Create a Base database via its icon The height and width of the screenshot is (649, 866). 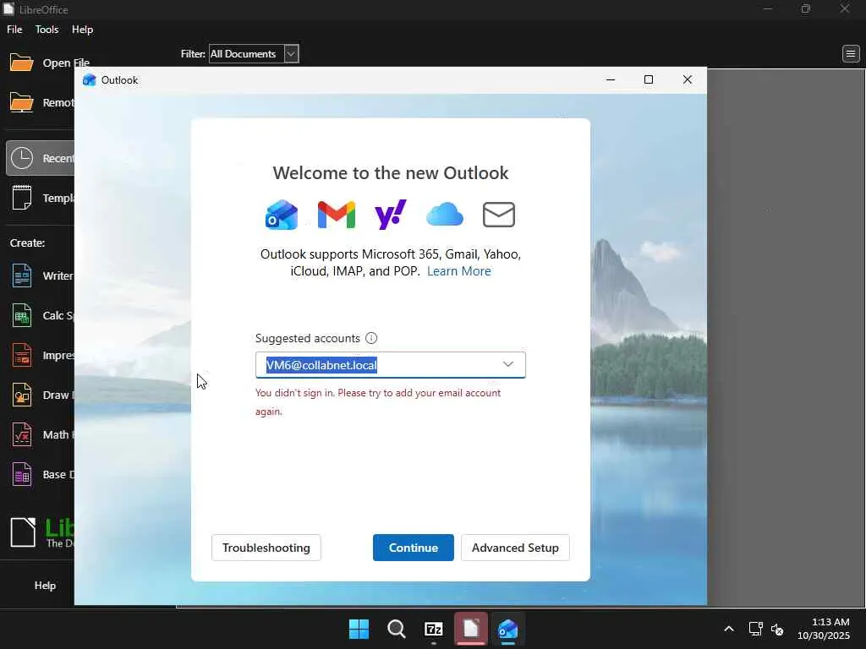click(x=21, y=474)
